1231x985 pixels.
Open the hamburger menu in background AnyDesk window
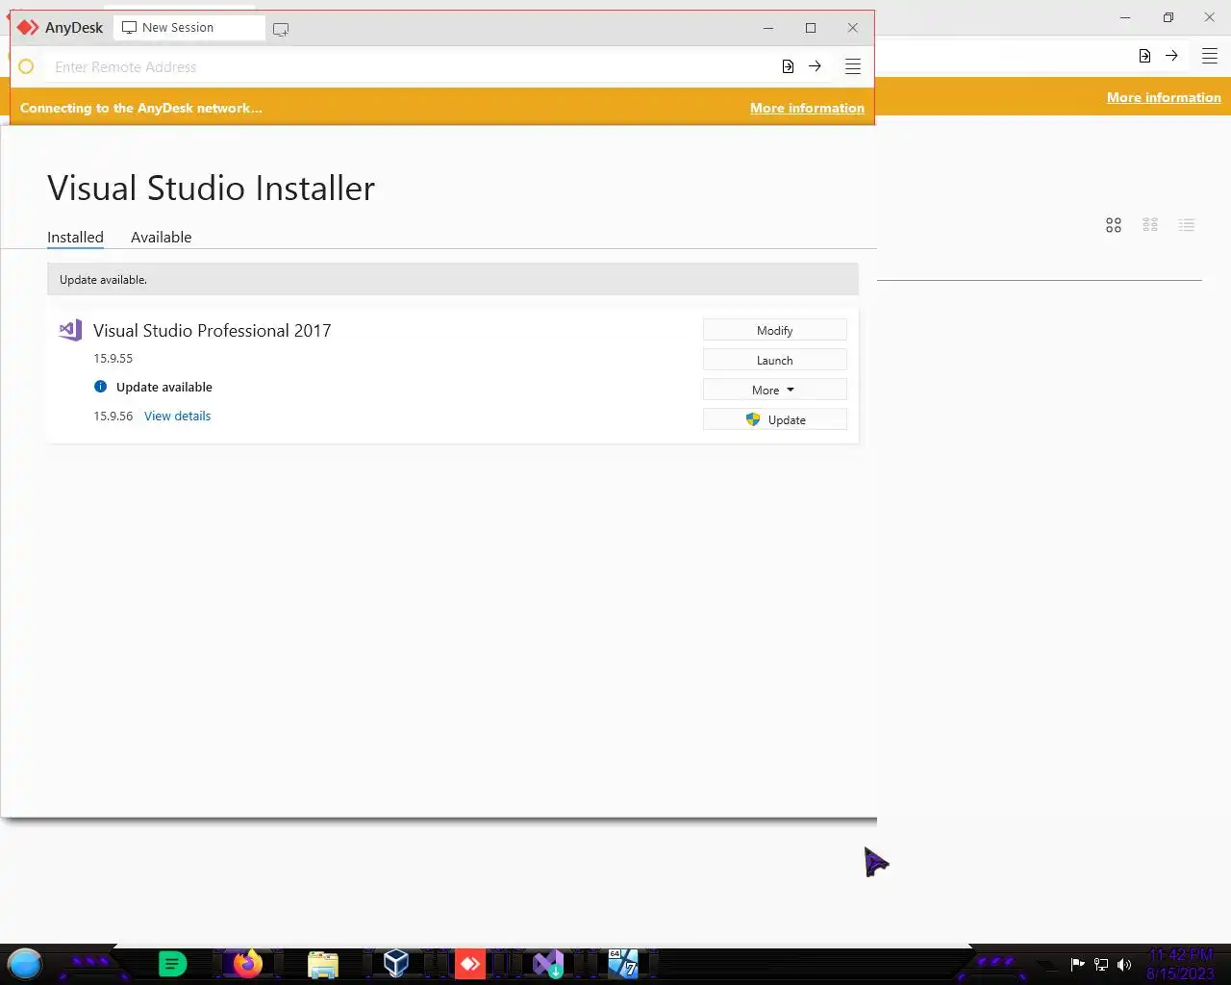click(1210, 56)
